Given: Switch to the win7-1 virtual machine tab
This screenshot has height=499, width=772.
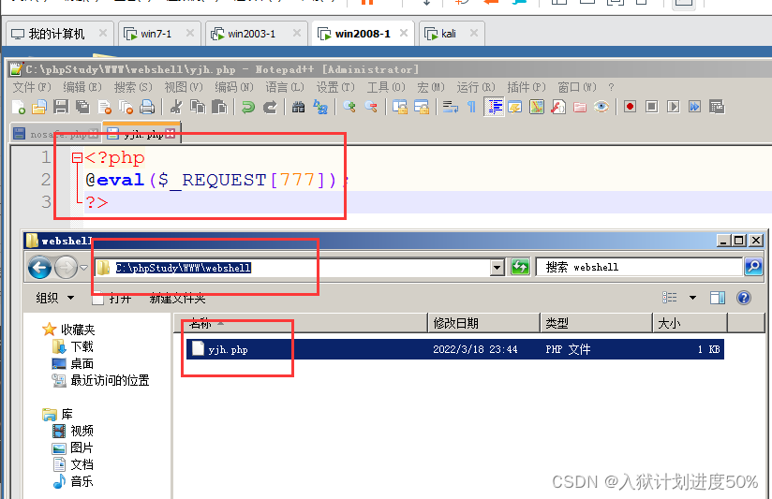Looking at the screenshot, I should coord(159,34).
